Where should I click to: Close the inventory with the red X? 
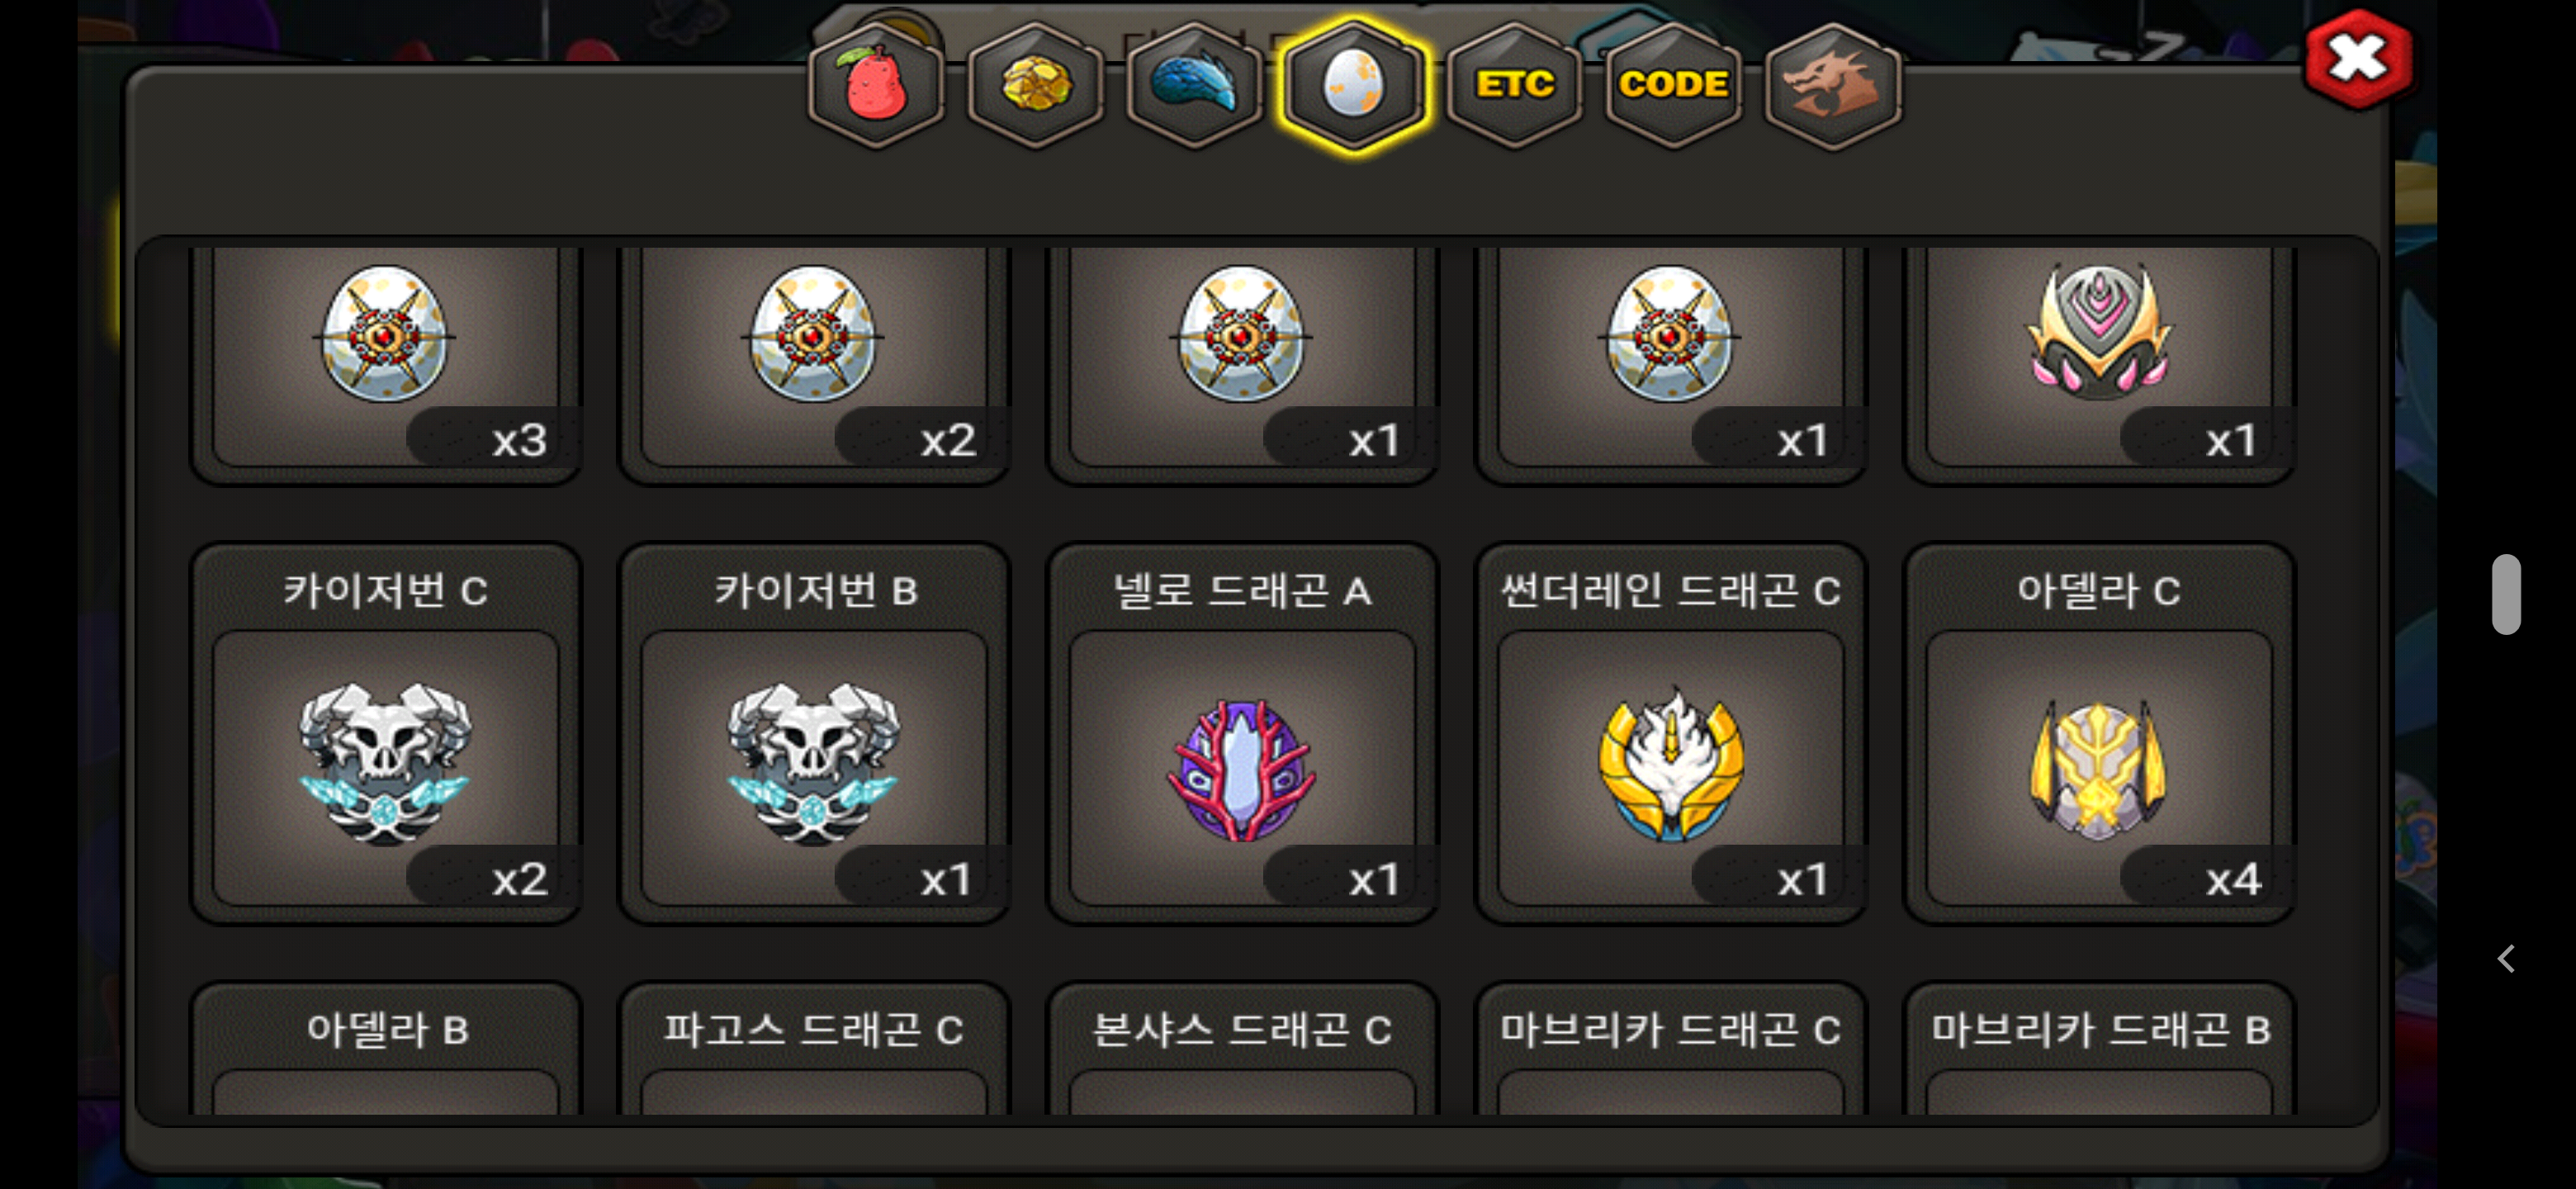tap(2357, 59)
